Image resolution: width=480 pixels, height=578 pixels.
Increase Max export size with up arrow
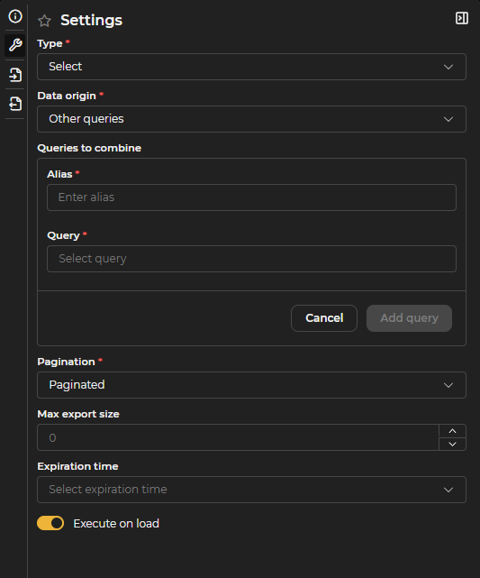click(452, 431)
